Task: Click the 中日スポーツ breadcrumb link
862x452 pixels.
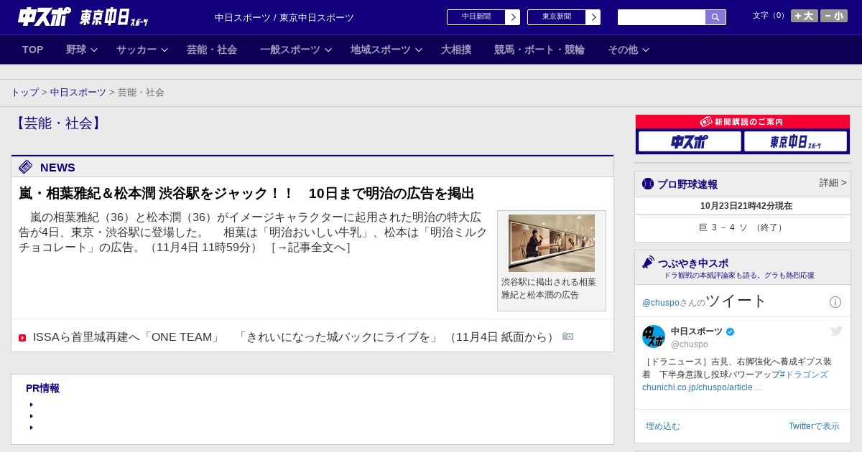Action: pos(78,93)
